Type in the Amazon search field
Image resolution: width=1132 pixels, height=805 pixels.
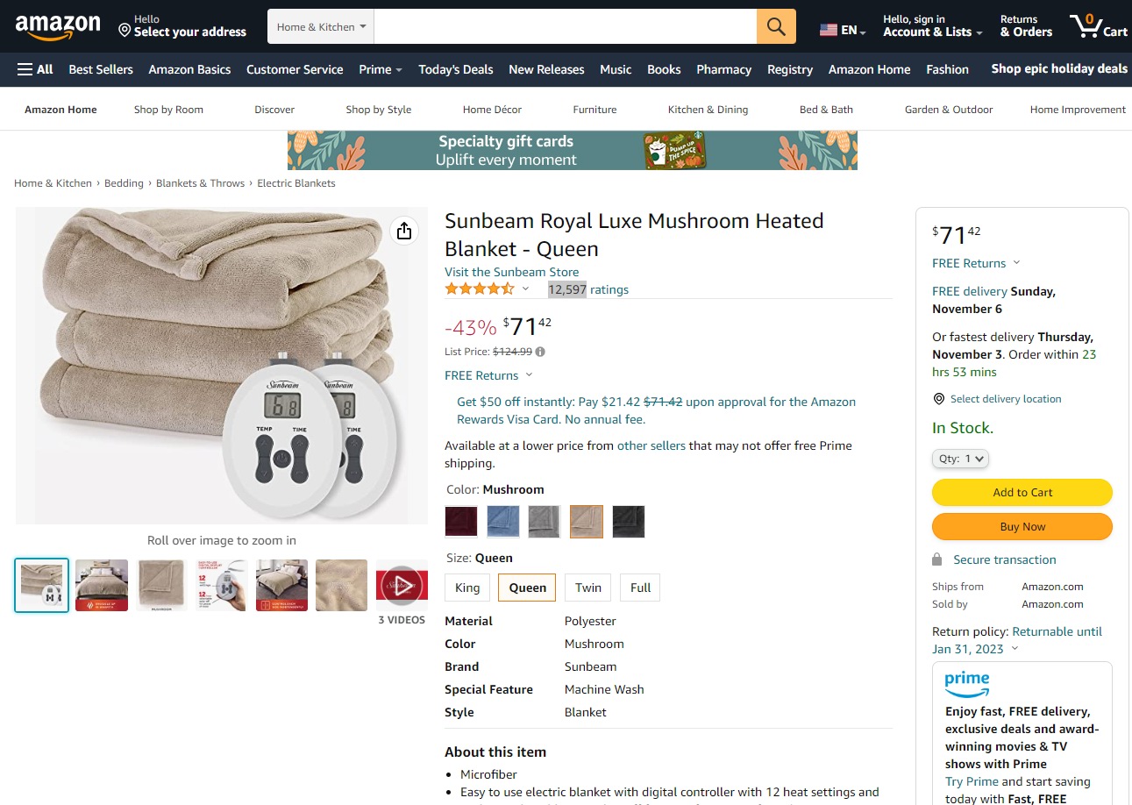[x=565, y=27]
